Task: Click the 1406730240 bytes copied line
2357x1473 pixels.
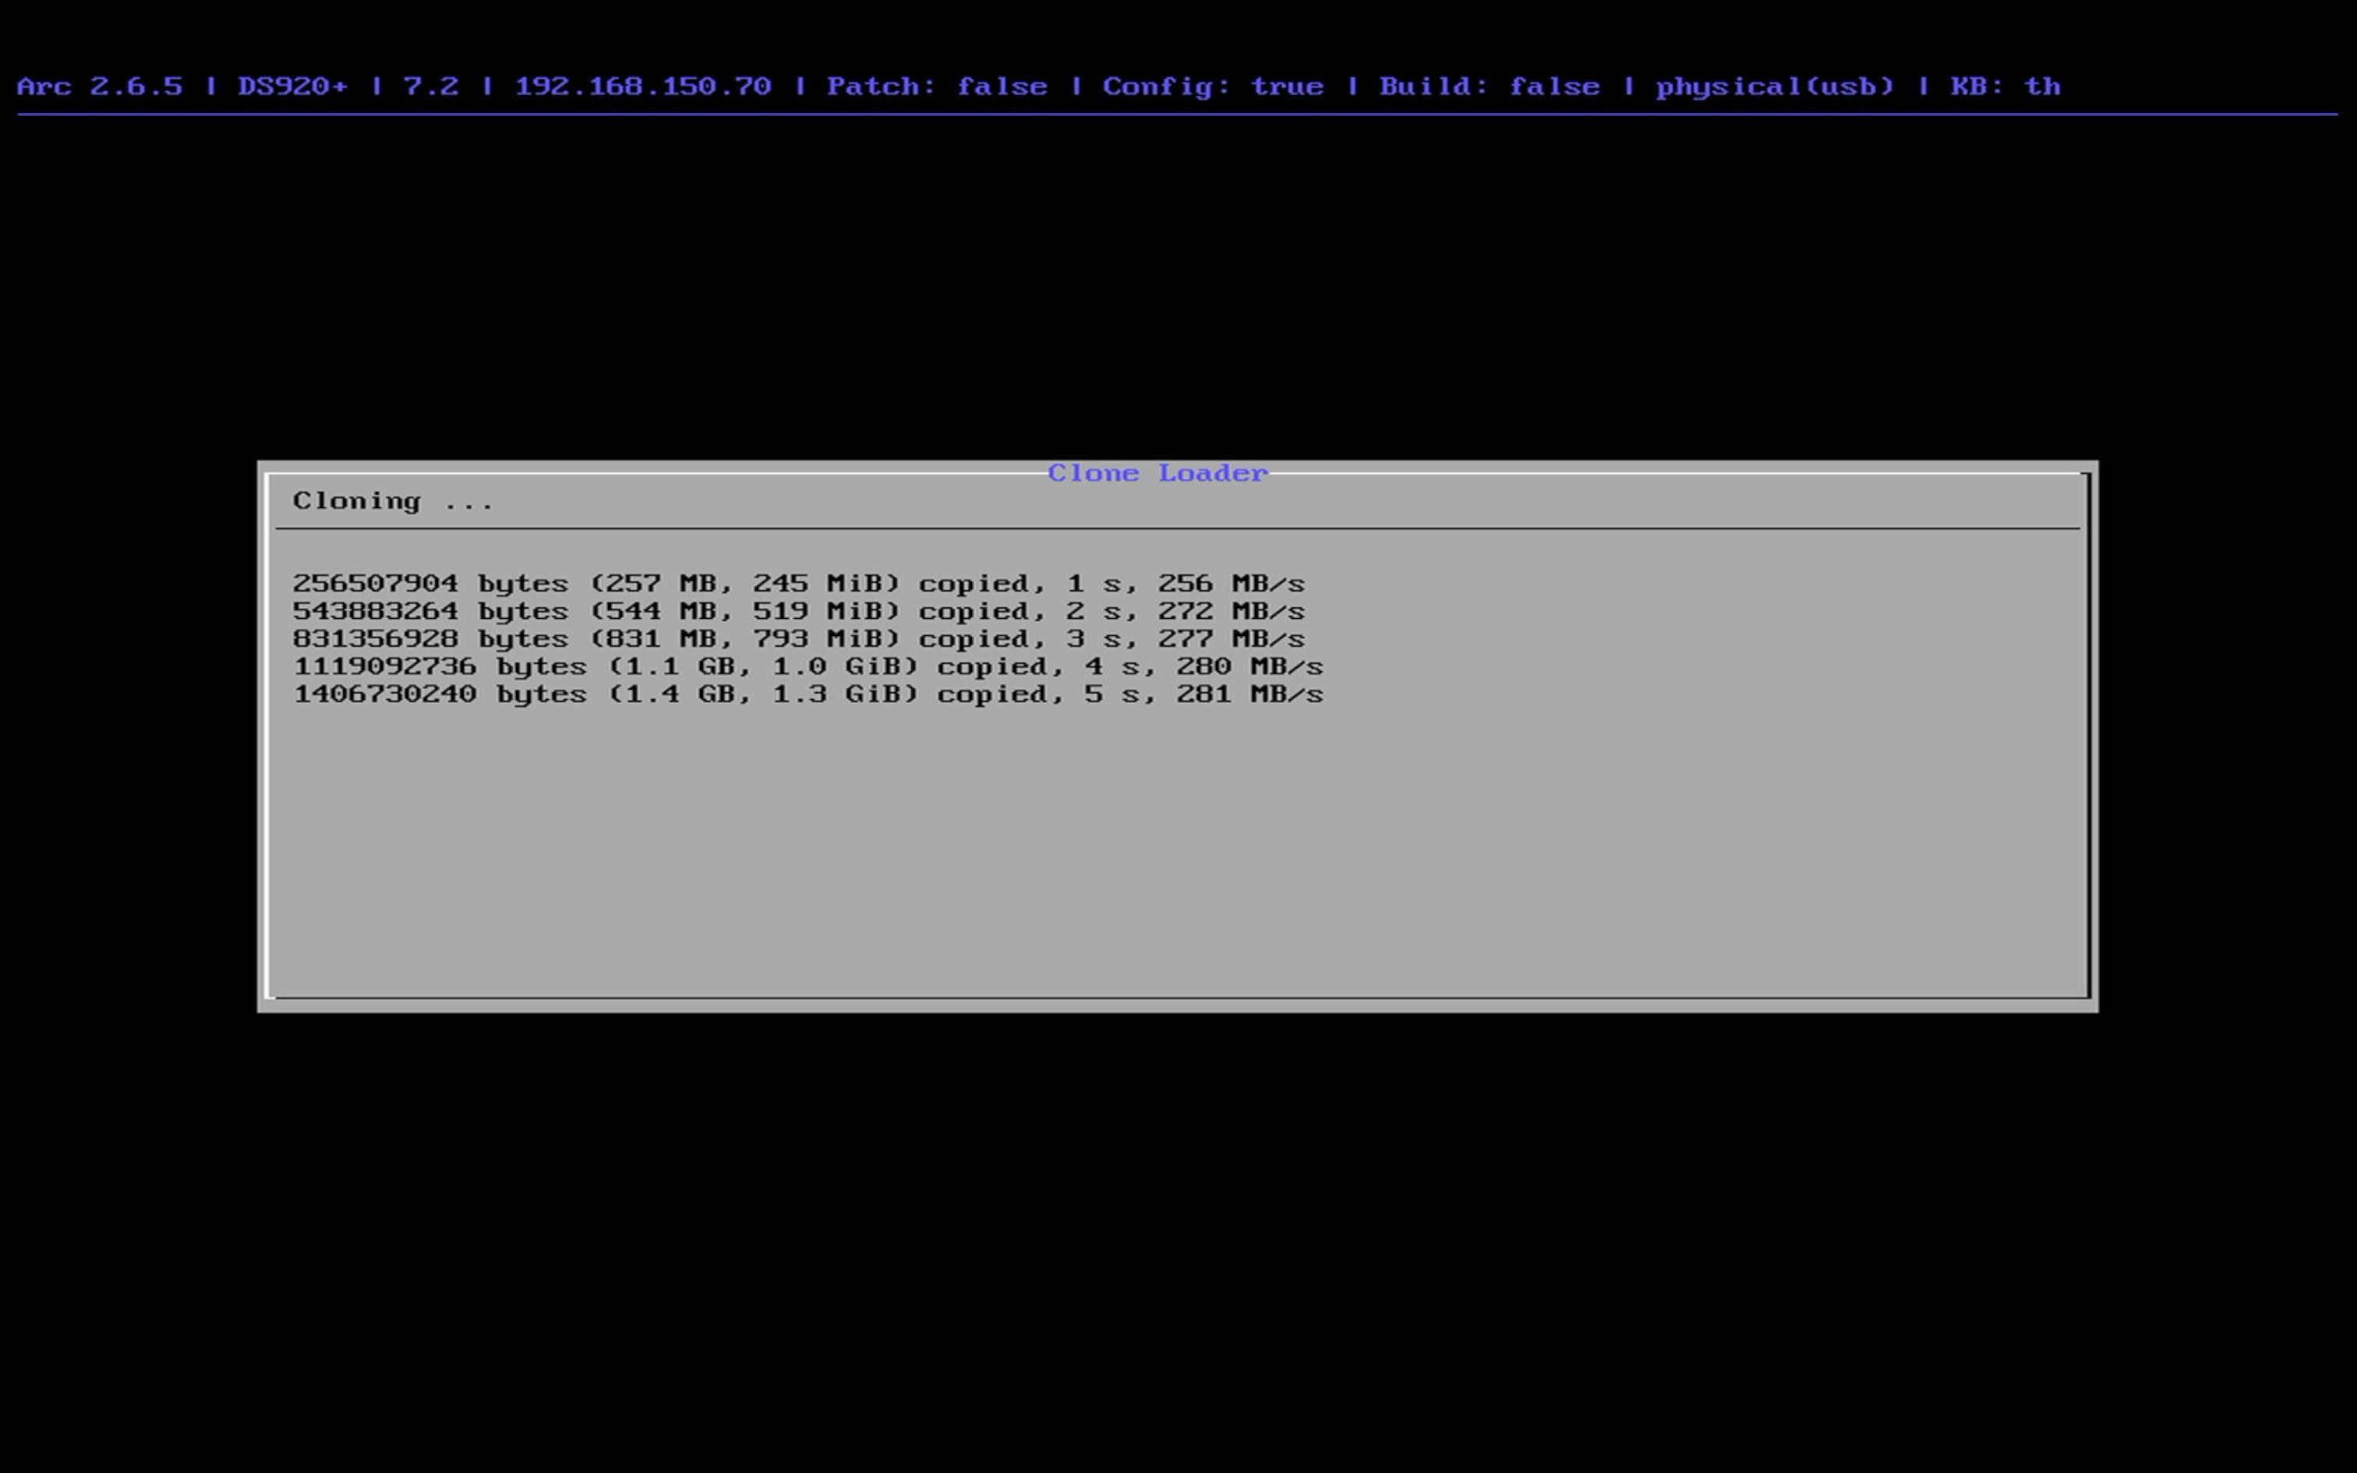Action: [807, 694]
